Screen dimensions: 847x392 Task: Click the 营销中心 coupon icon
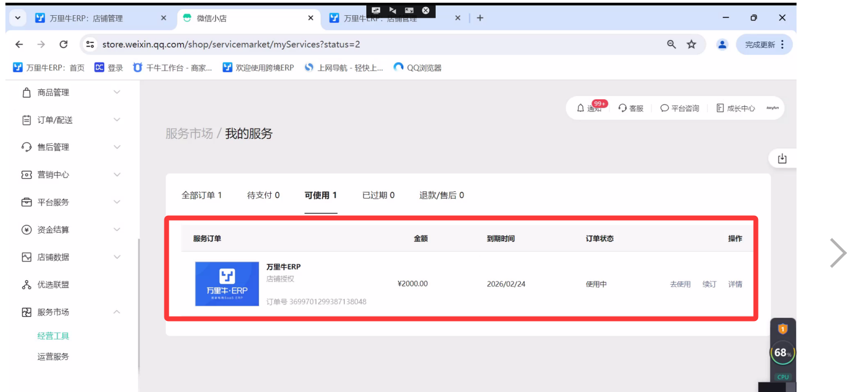[x=27, y=175]
